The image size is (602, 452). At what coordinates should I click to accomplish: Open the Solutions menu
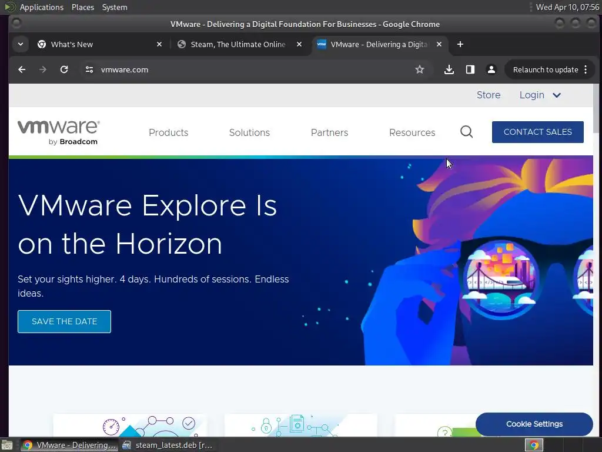point(249,132)
